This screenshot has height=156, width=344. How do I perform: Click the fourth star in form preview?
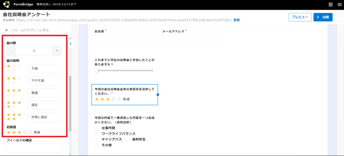click(x=114, y=99)
